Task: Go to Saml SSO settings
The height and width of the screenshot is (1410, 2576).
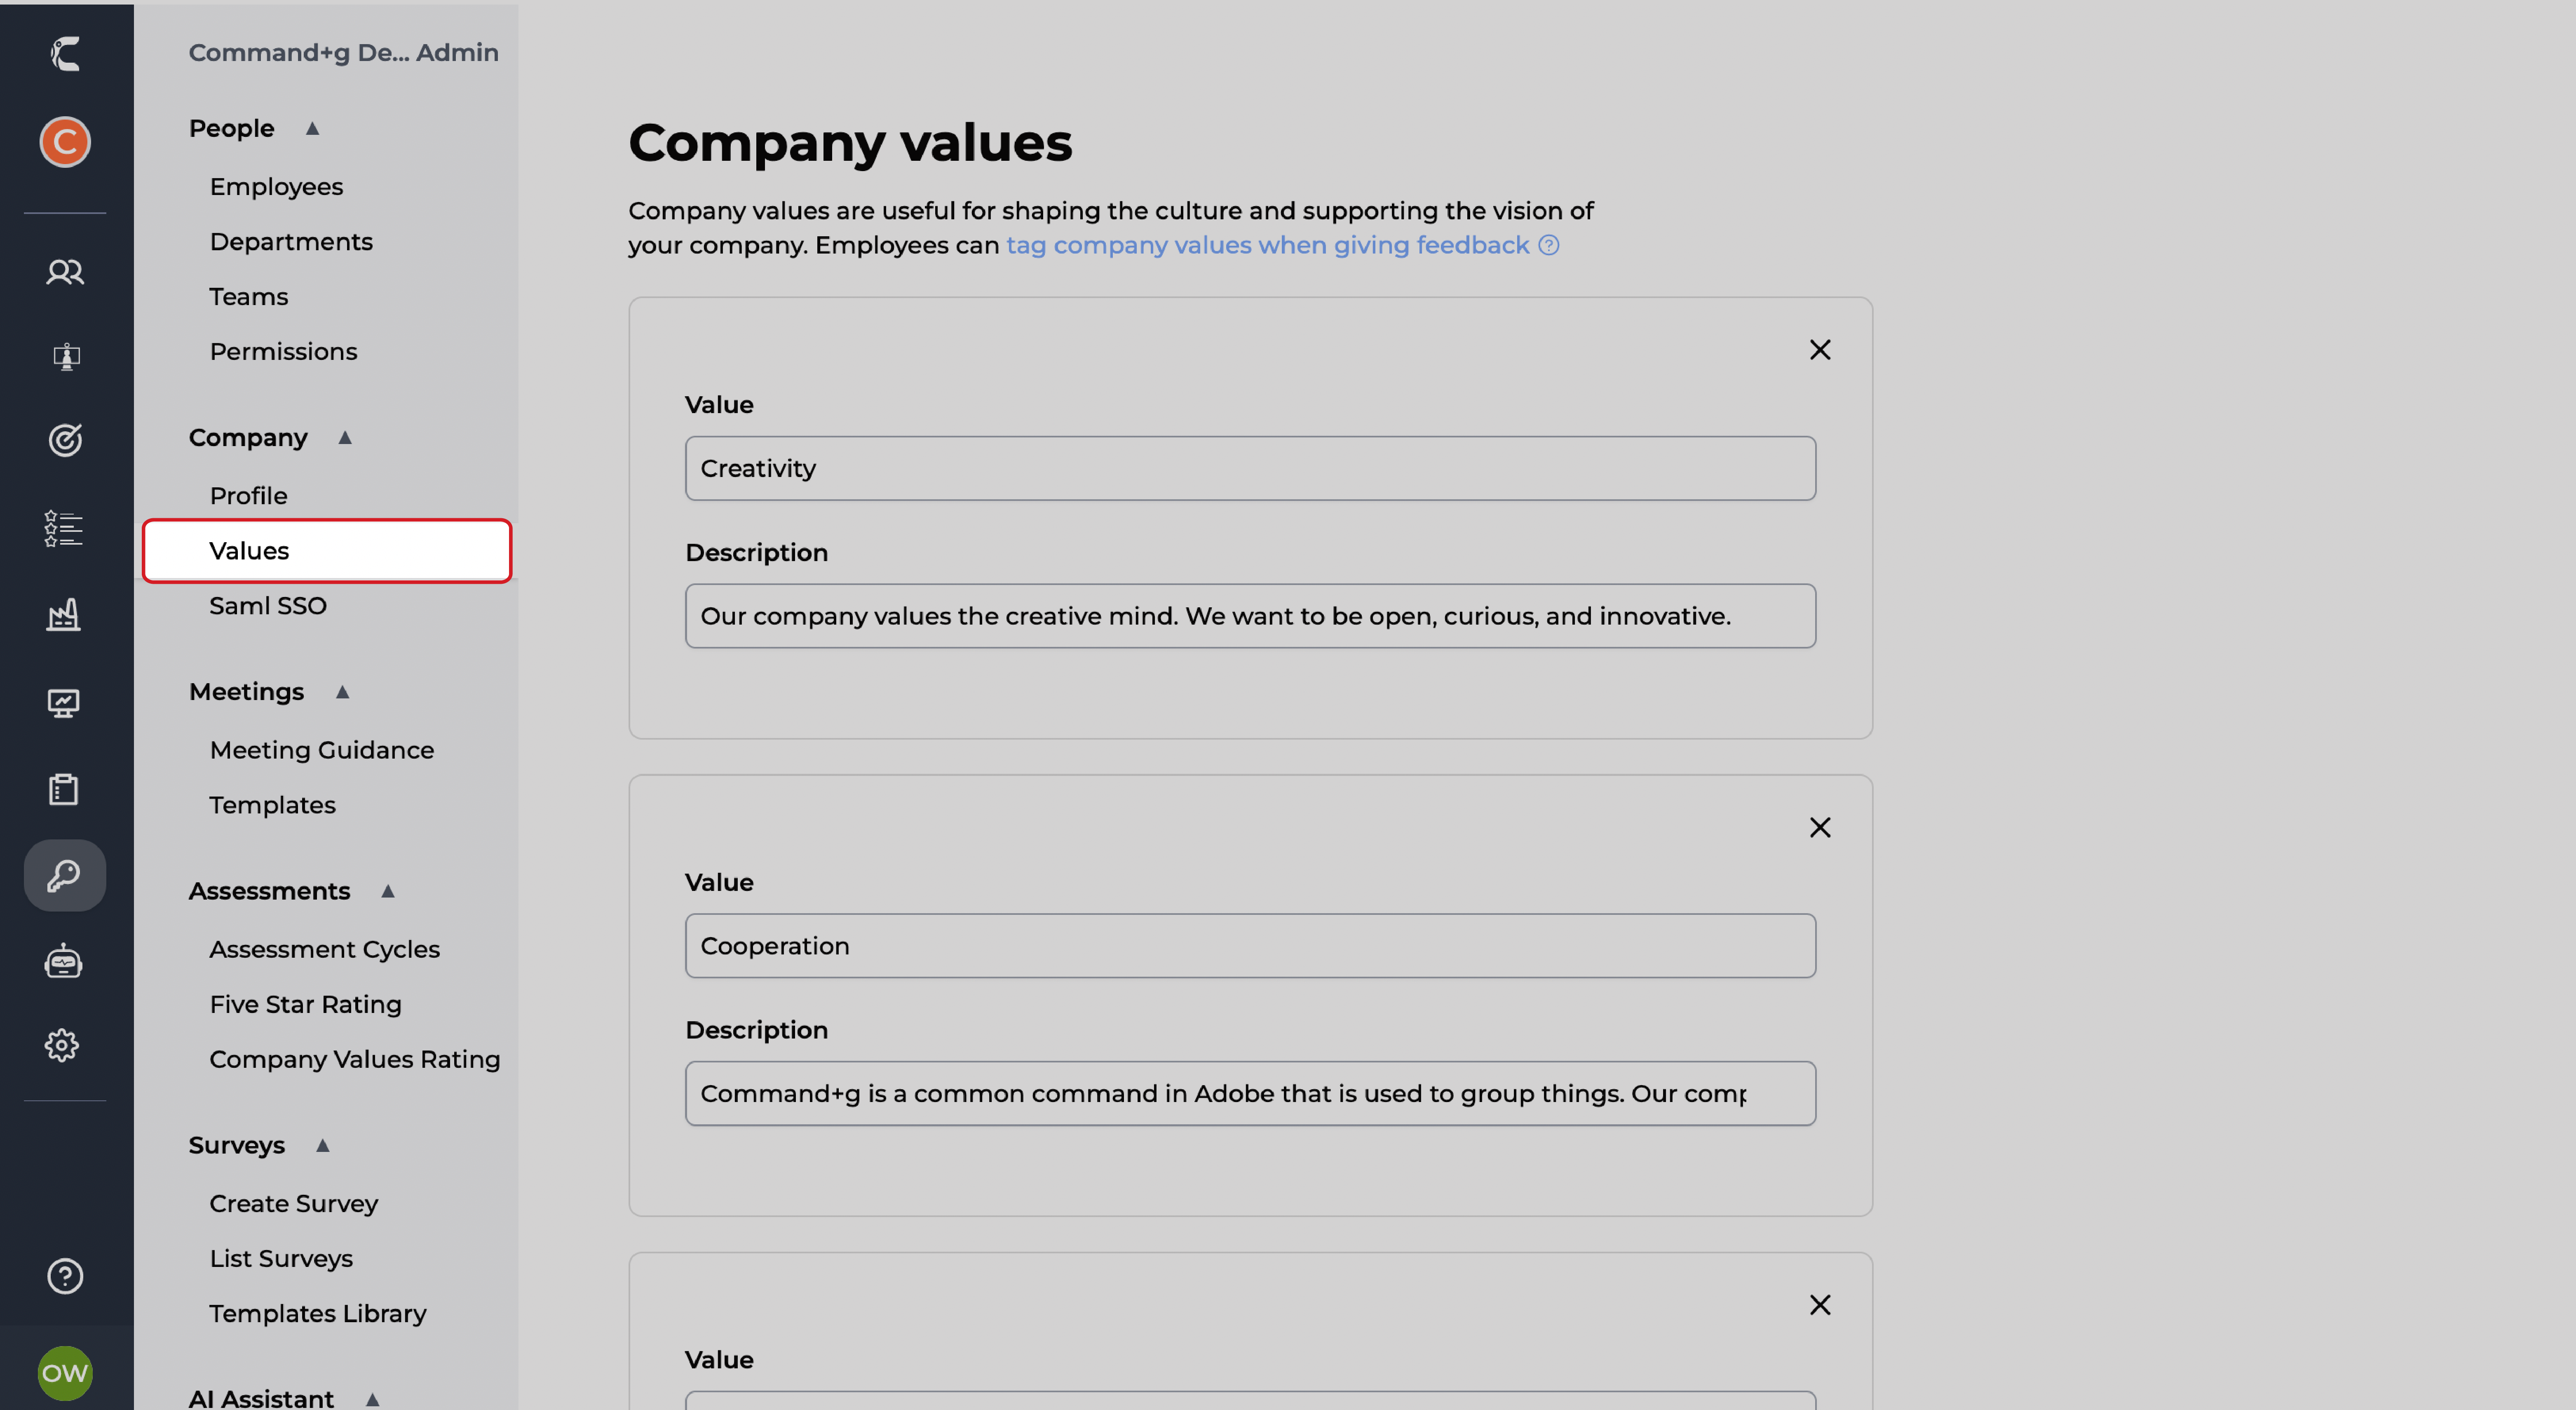Action: [268, 605]
